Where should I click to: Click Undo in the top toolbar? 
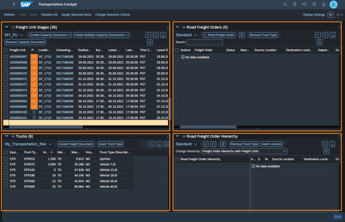coord(22,15)
